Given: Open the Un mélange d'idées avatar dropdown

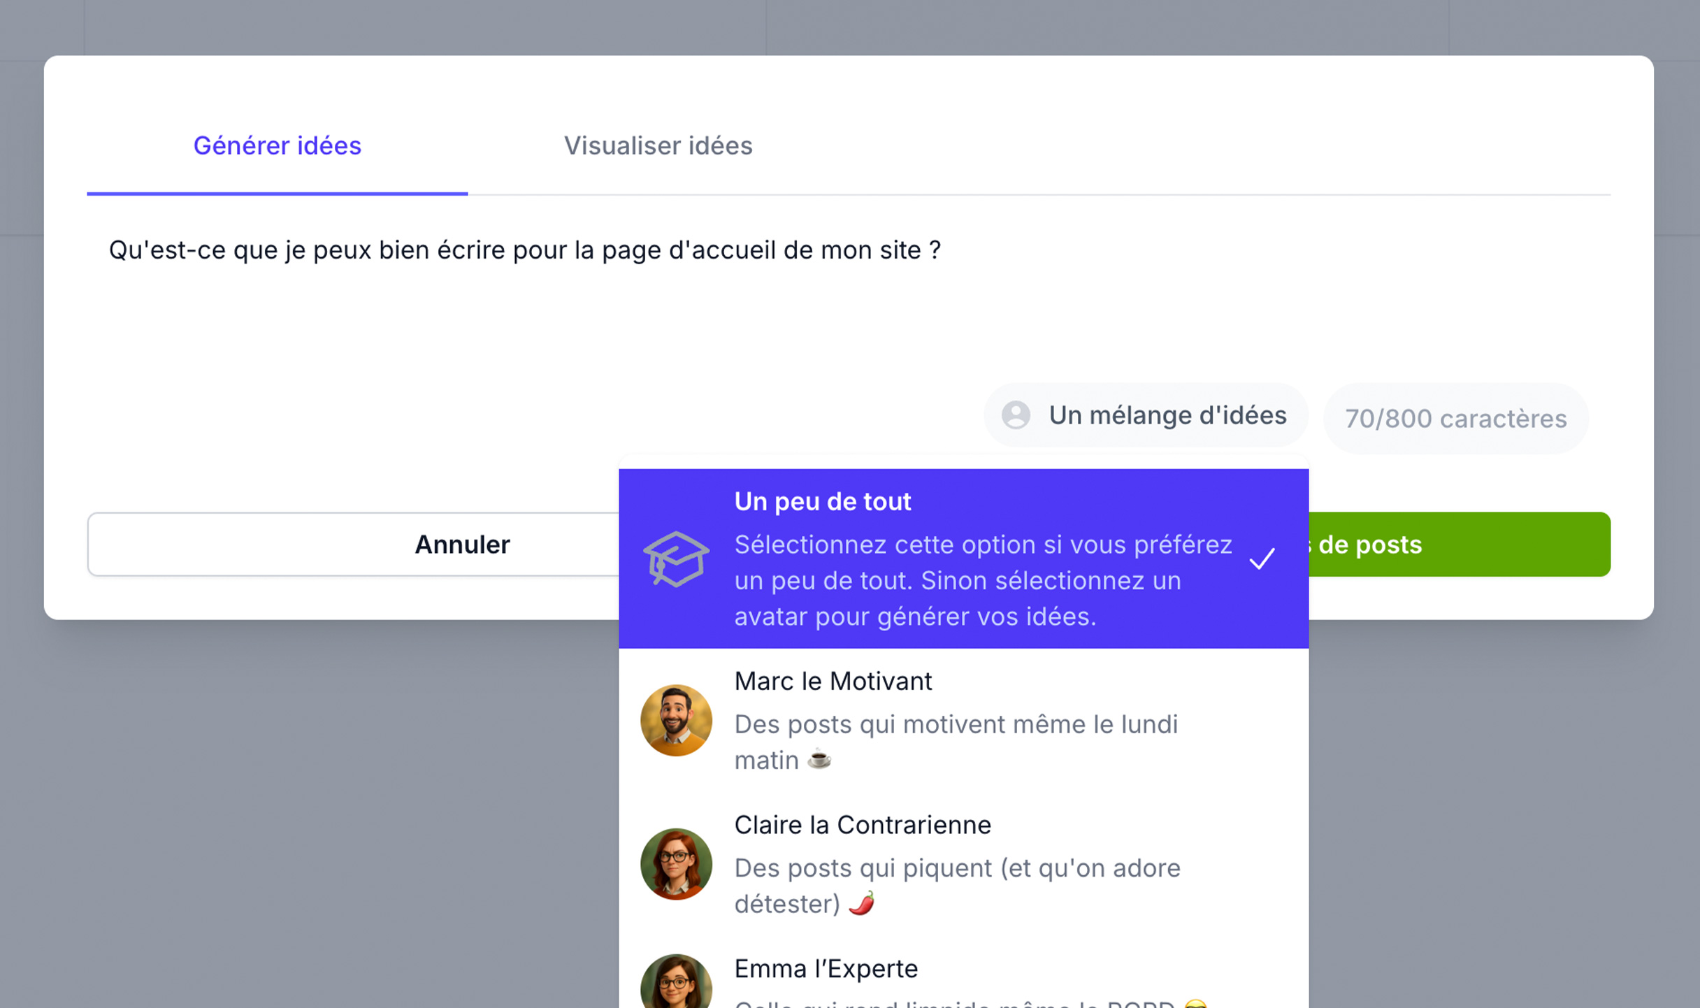Looking at the screenshot, I should pos(1145,415).
